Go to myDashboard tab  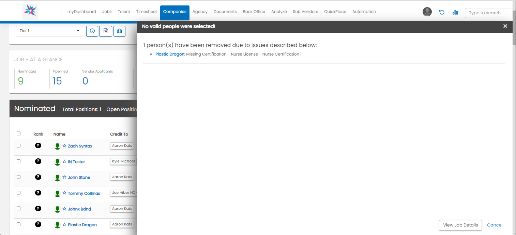tap(82, 12)
